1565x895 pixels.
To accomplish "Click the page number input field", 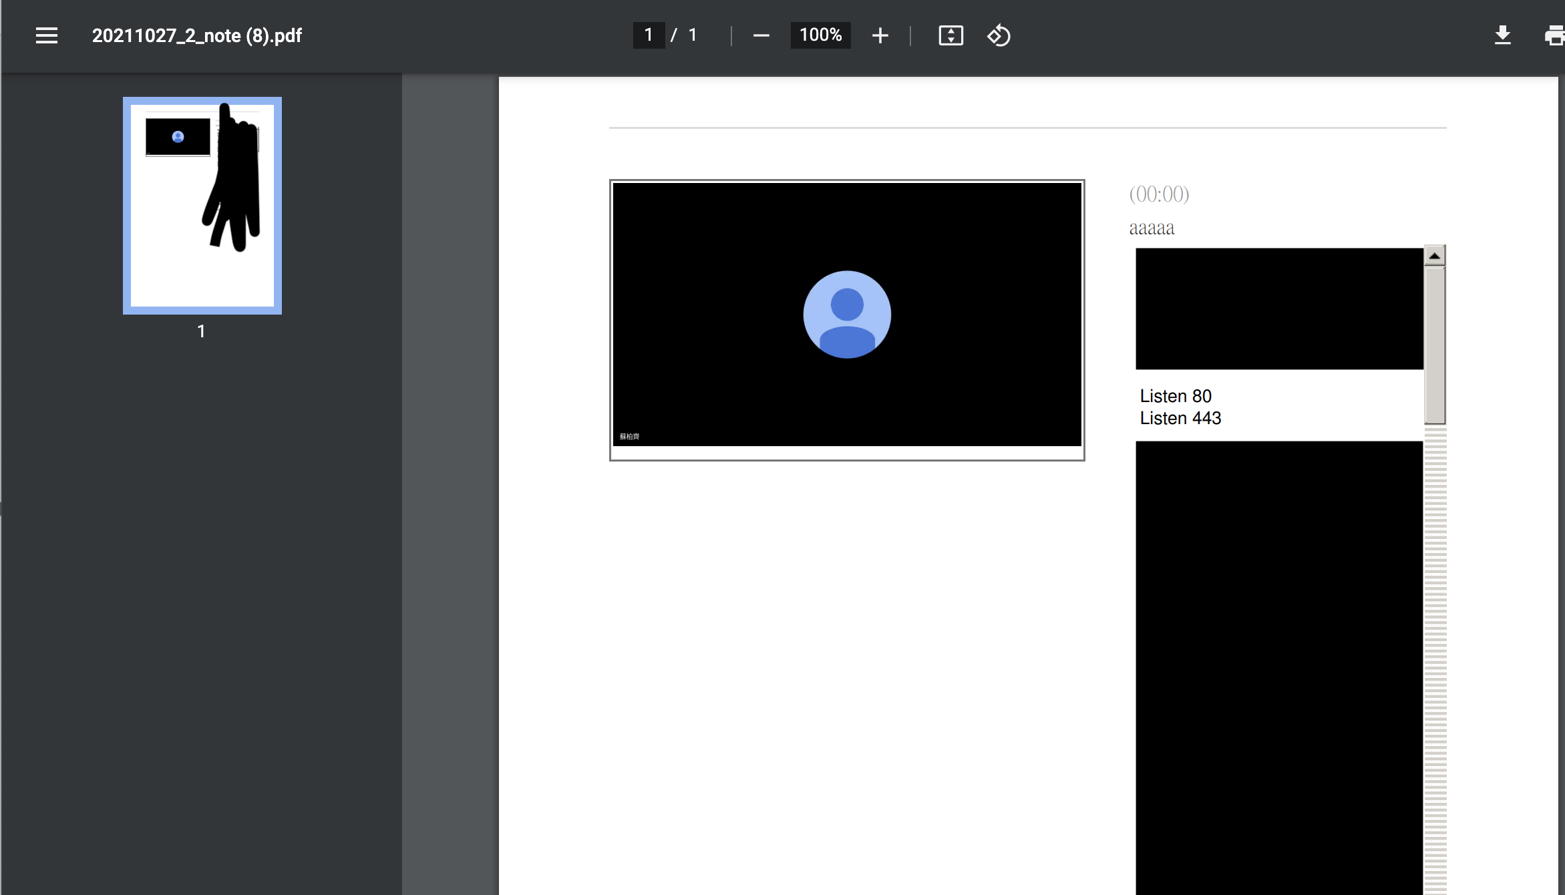I will pos(649,35).
